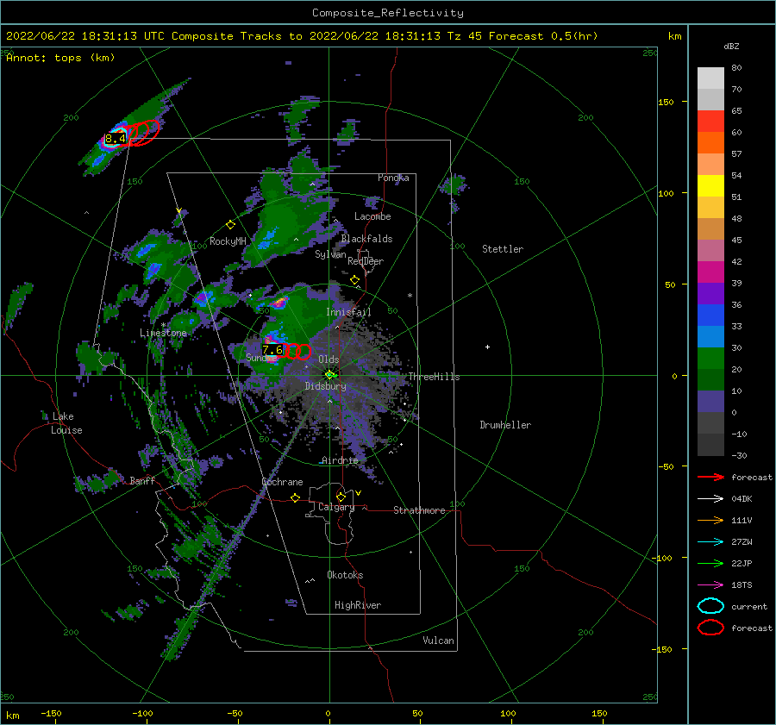Click the red forecast arrow in the legend

click(710, 477)
